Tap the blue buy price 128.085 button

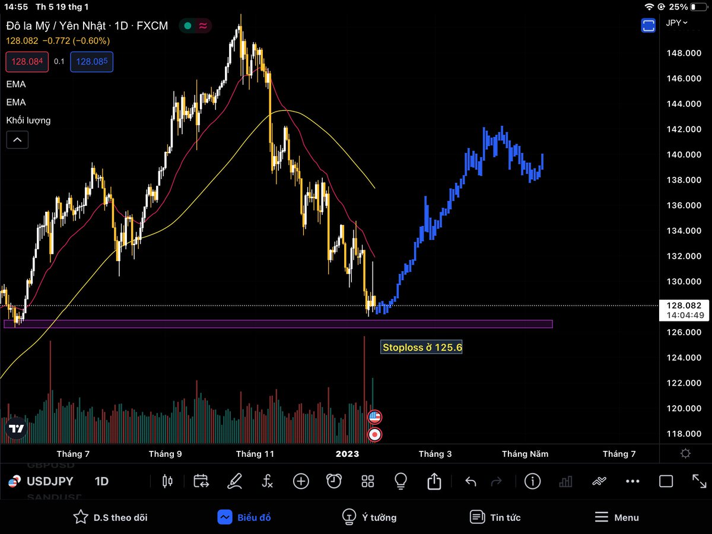[x=91, y=62]
